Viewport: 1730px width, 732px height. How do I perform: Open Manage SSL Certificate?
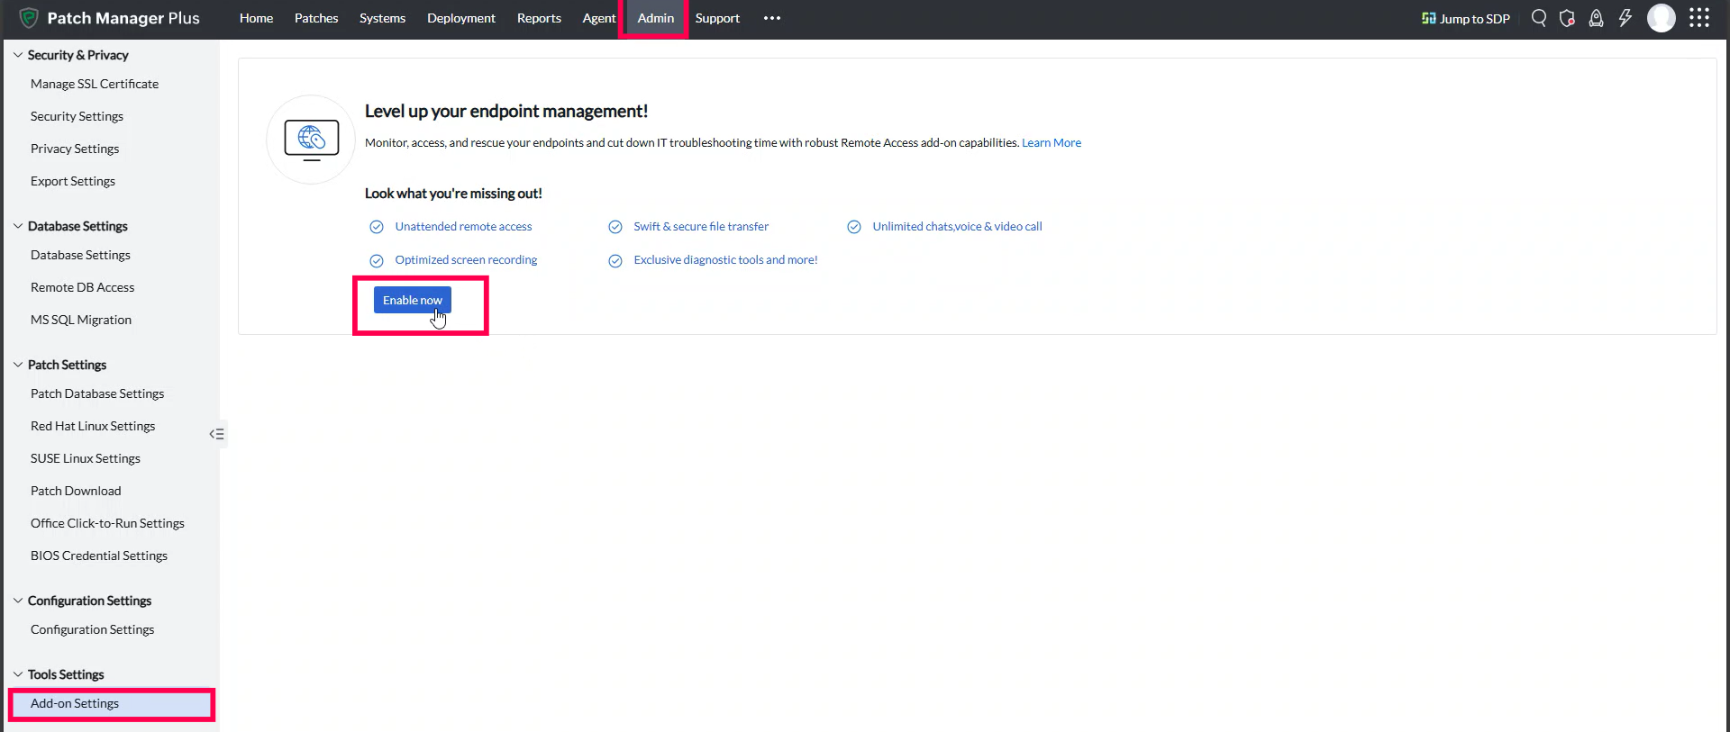[x=95, y=84]
